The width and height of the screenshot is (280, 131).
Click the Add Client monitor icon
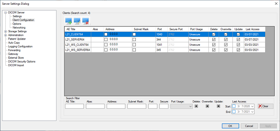tap(69, 21)
